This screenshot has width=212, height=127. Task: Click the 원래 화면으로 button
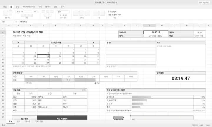(x=204, y=2)
